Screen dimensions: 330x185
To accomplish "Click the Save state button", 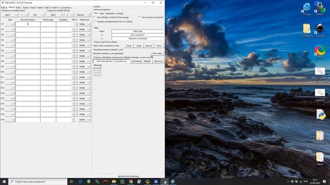I will pyautogui.click(x=159, y=46).
